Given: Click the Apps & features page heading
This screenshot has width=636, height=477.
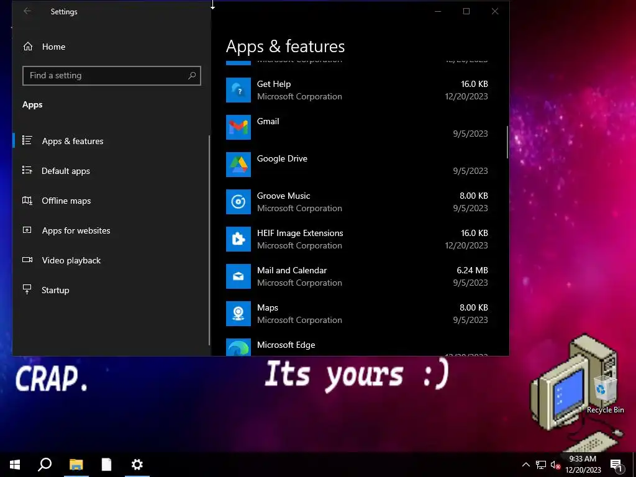Looking at the screenshot, I should (285, 46).
